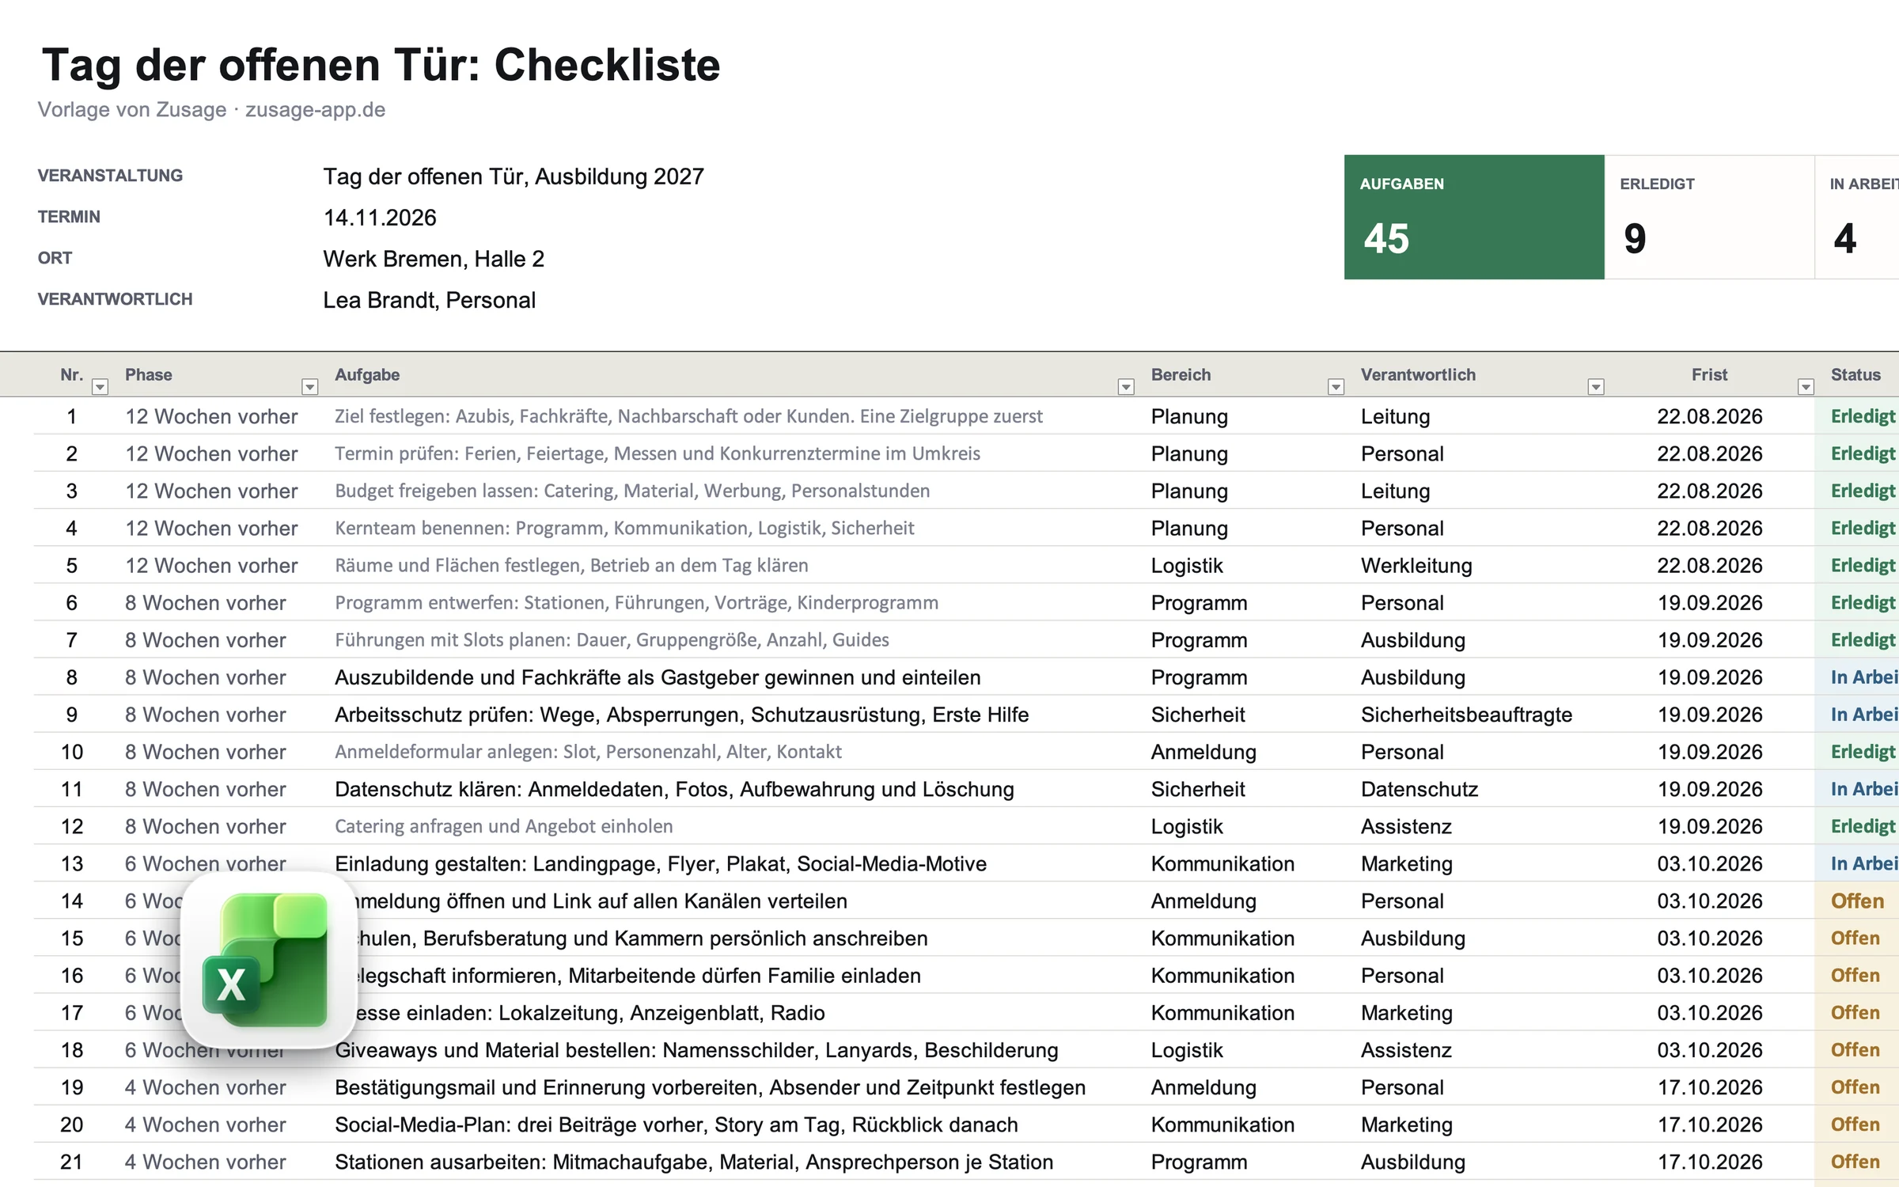Open the Nr. column filter dropdown
The width and height of the screenshot is (1899, 1187).
[x=100, y=387]
